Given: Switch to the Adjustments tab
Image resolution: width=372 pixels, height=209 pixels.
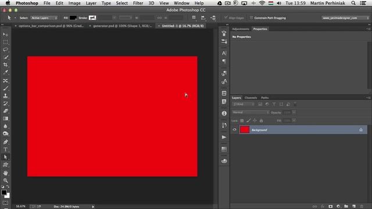Looking at the screenshot, I should click(241, 29).
